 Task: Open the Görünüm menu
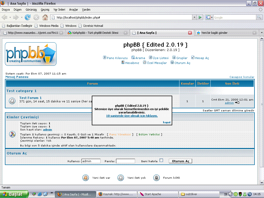[x=31, y=10]
